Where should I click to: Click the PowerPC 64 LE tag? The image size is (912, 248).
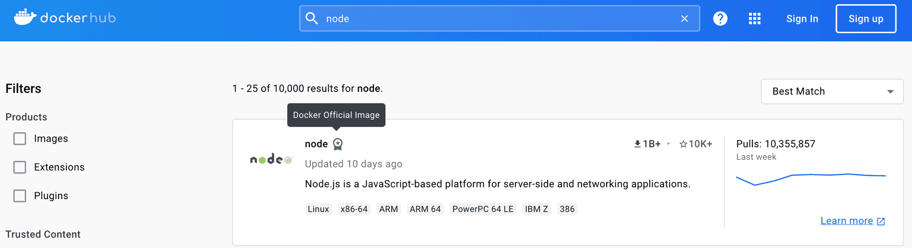[x=483, y=209]
